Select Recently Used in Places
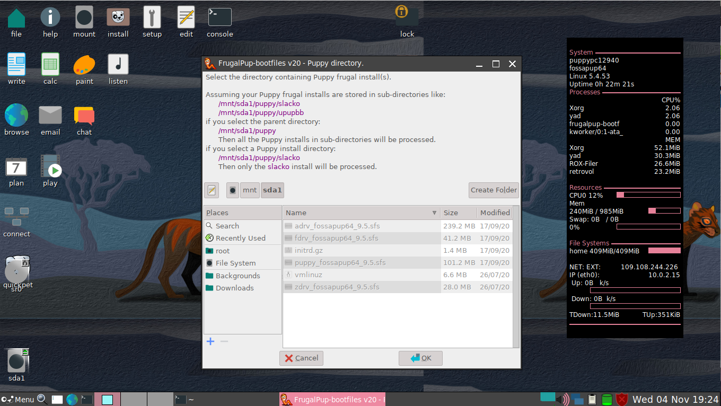Viewport: 721px width, 406px height. point(242,238)
